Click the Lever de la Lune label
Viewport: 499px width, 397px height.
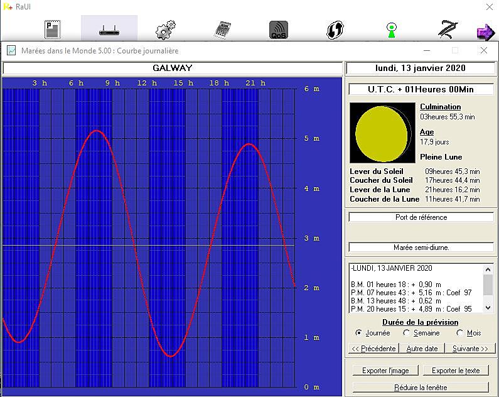(380, 190)
